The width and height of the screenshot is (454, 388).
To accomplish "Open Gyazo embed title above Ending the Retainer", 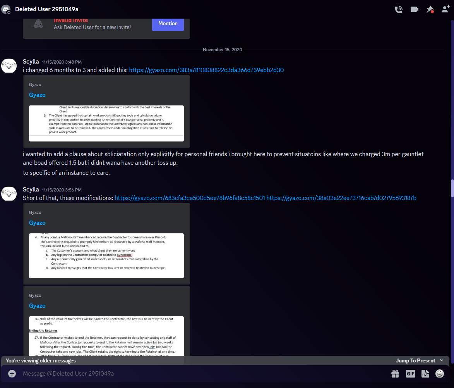I will click(37, 306).
